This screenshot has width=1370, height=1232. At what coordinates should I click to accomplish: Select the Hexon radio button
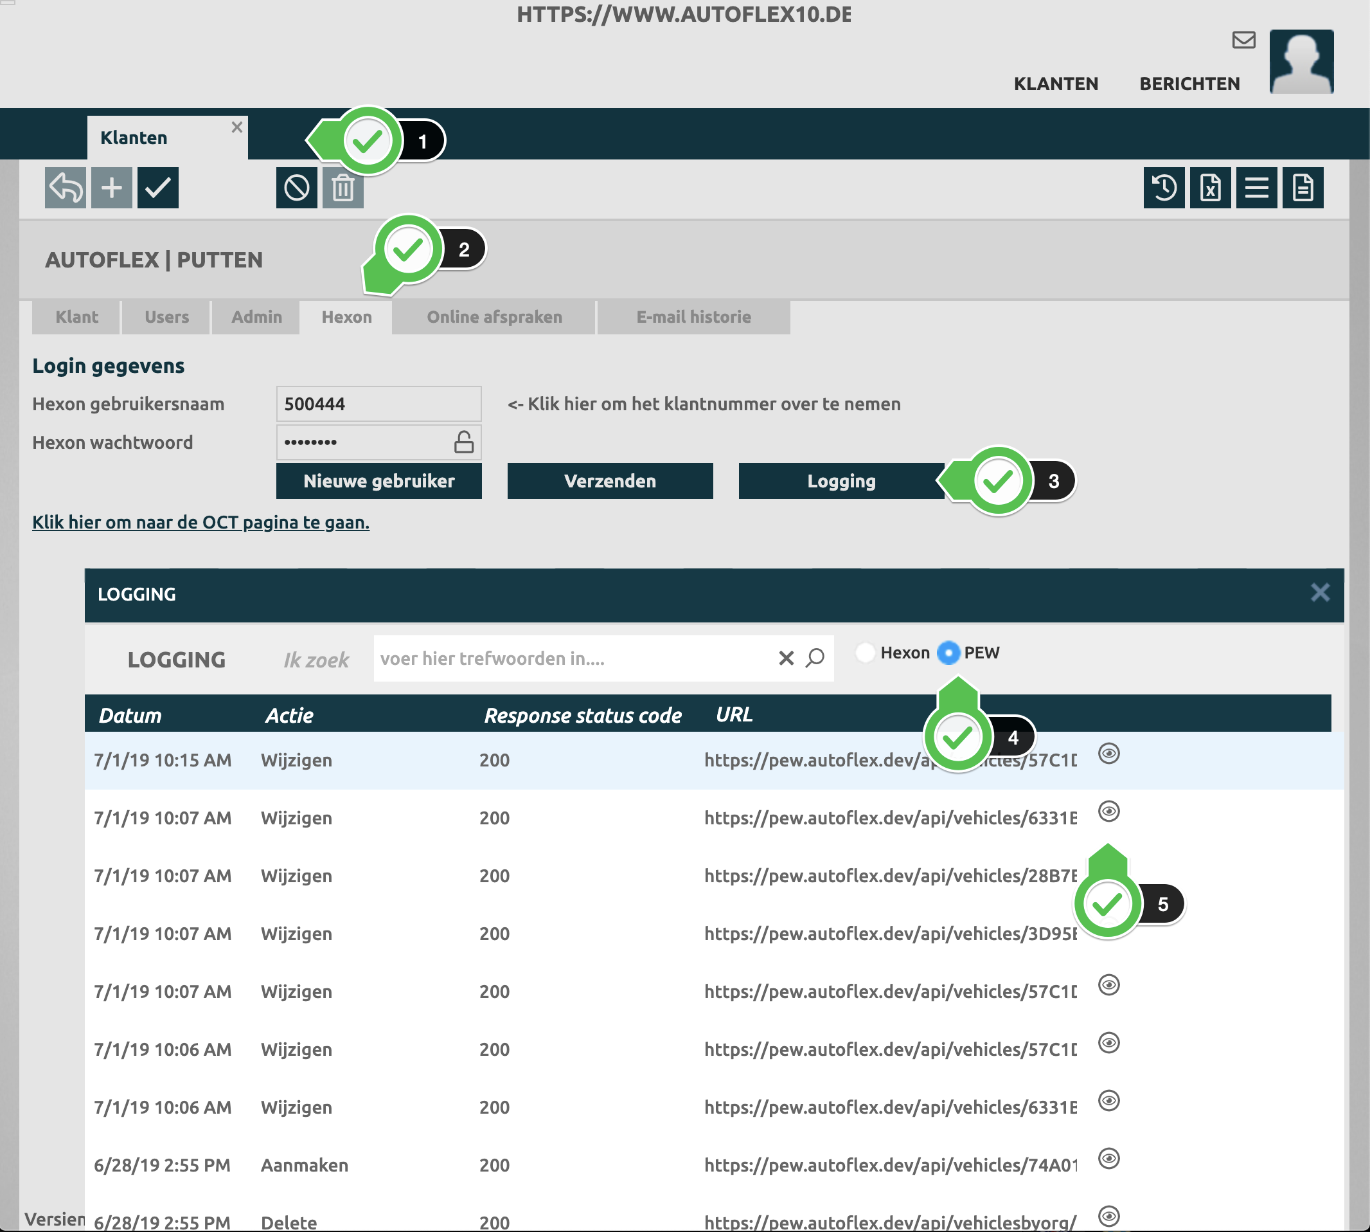coord(866,653)
